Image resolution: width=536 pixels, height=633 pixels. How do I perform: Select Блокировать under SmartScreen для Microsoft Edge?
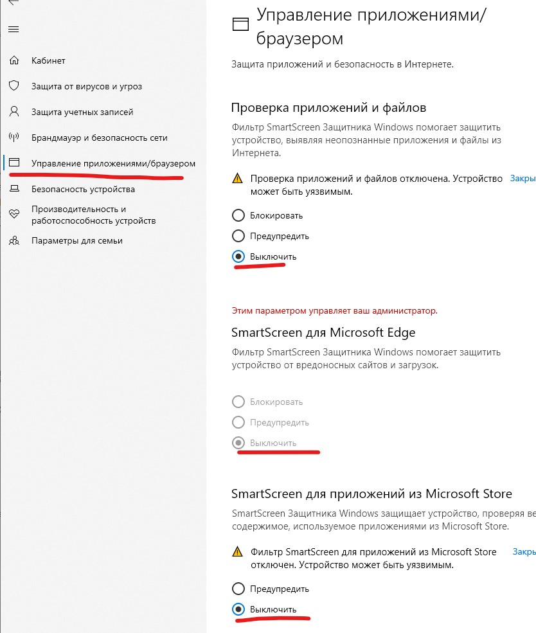click(238, 402)
